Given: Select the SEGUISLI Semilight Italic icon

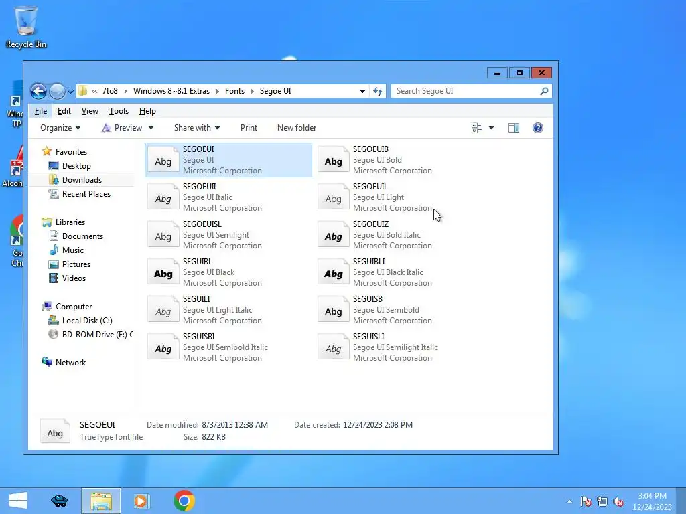Looking at the screenshot, I should click(x=334, y=348).
